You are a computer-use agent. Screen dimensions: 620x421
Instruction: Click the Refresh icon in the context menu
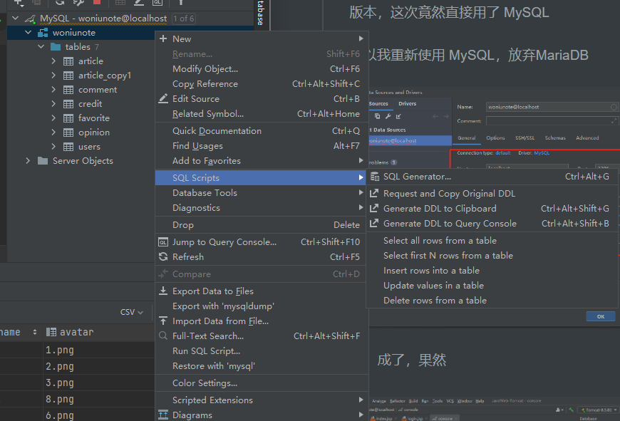(163, 257)
